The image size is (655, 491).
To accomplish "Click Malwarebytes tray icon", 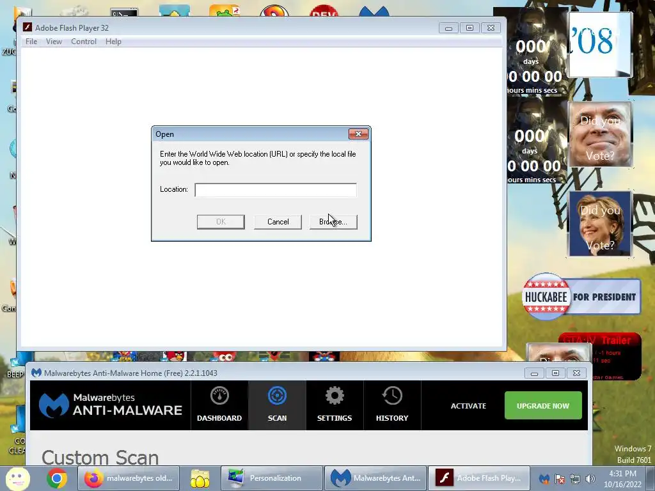I will click(544, 479).
